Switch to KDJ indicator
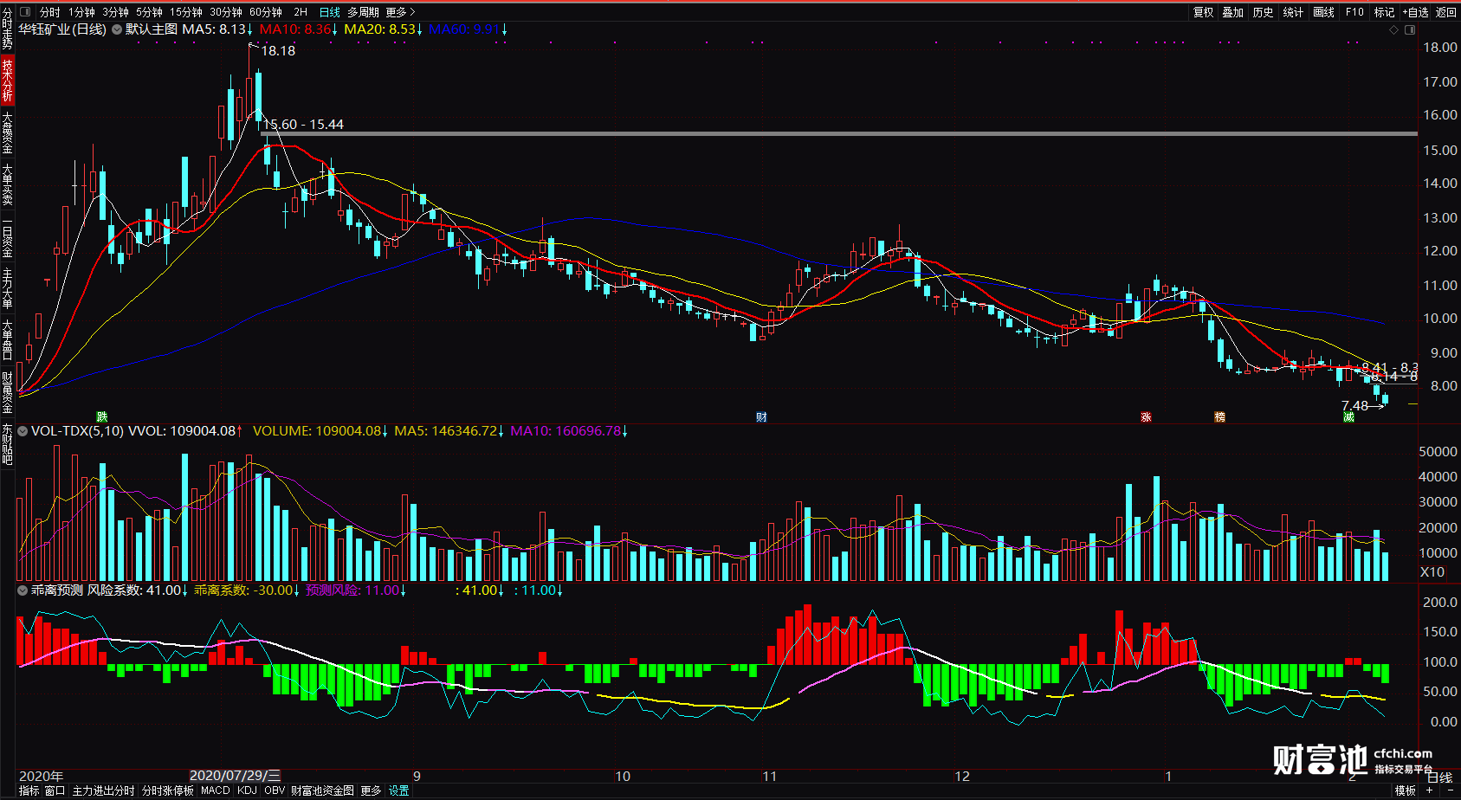 point(247,790)
